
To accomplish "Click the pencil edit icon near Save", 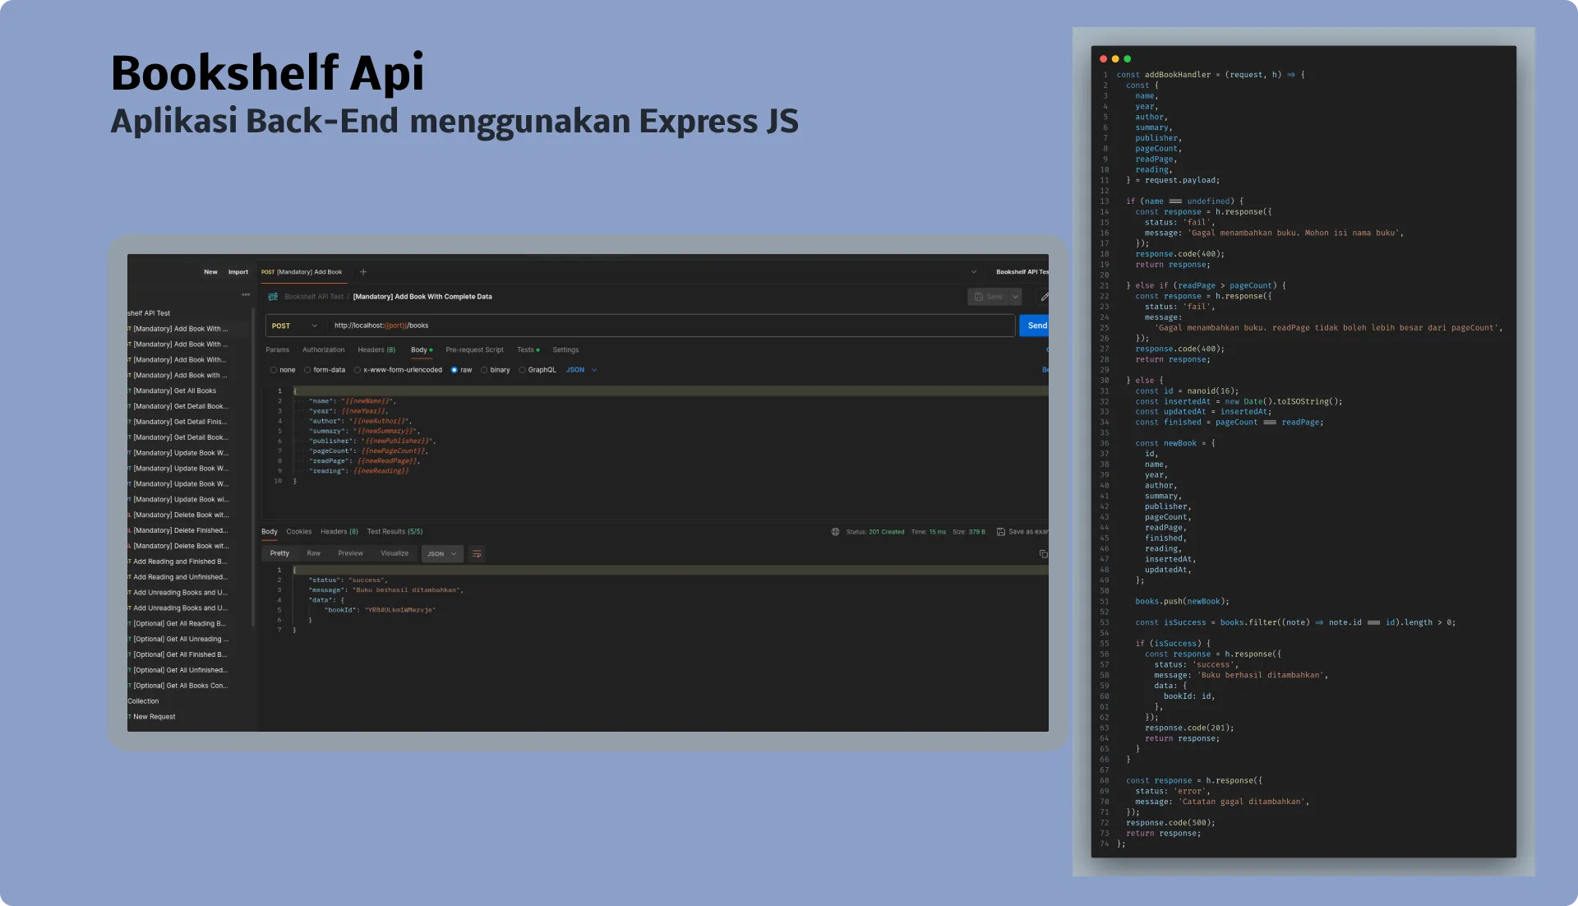I will pyautogui.click(x=1044, y=297).
